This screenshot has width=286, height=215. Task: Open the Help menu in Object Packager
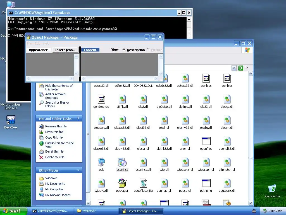pyautogui.click(x=46, y=43)
